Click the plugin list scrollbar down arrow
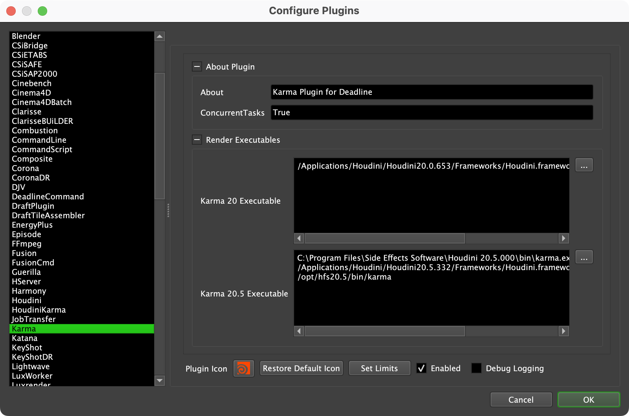 click(x=160, y=381)
